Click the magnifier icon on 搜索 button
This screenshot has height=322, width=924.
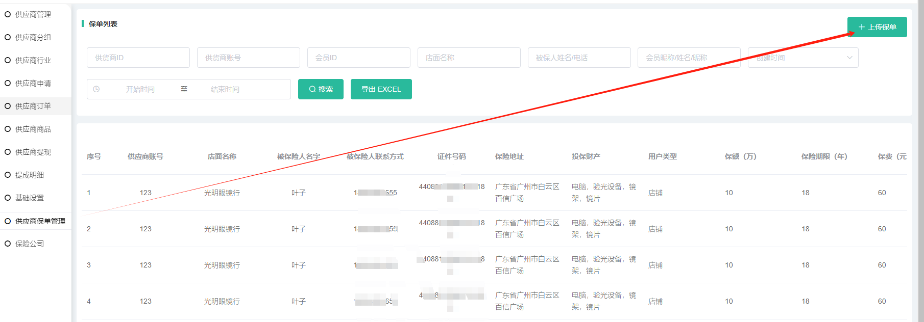pyautogui.click(x=312, y=89)
